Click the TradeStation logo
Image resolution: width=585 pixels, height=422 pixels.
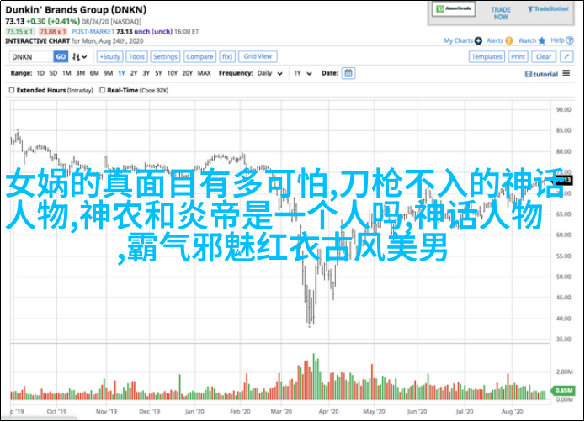click(548, 9)
